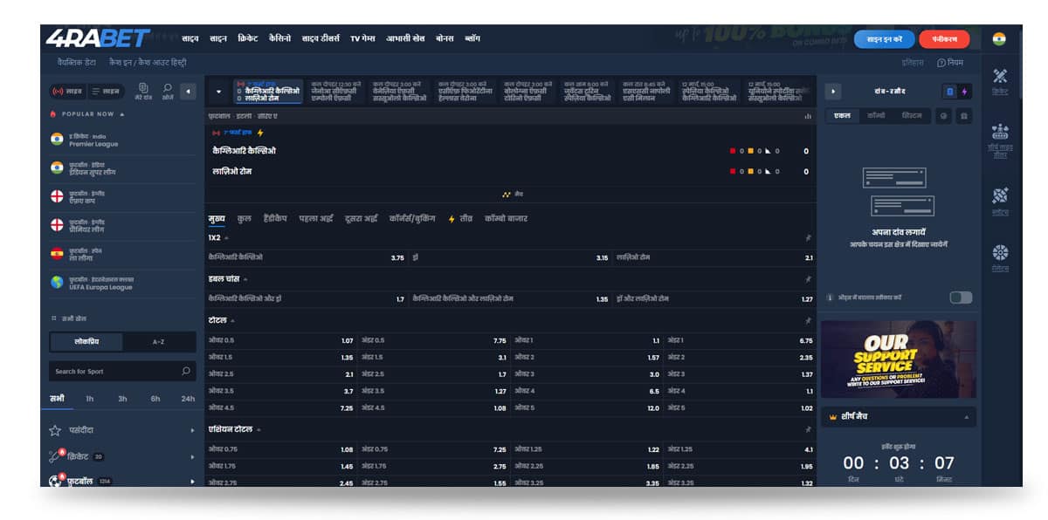Image resolution: width=1048 pixels, height=520 pixels.
Task: Click the blue bet slip mode icon
Action: pos(950,92)
